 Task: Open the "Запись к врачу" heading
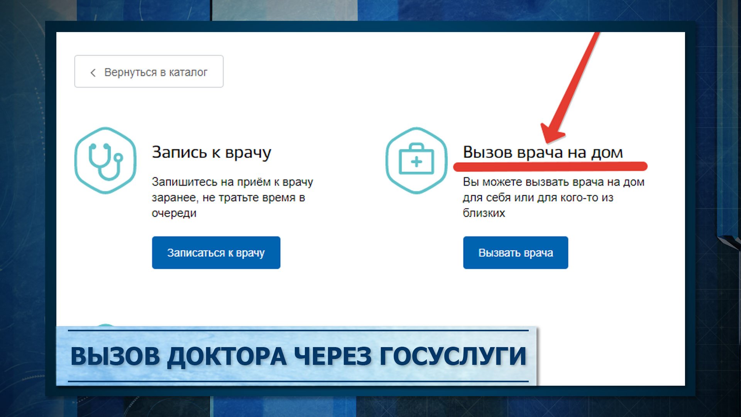pos(211,152)
